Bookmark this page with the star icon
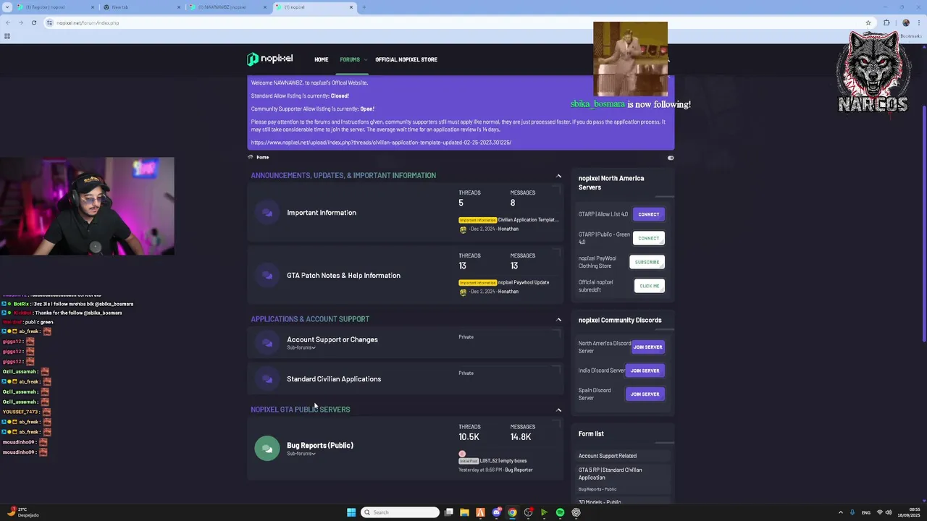Image resolution: width=927 pixels, height=521 pixels. pyautogui.click(x=868, y=22)
